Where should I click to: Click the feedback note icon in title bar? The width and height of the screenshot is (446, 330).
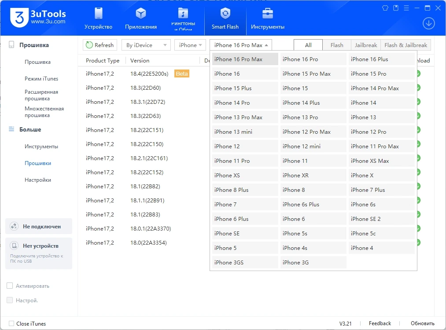[396, 8]
